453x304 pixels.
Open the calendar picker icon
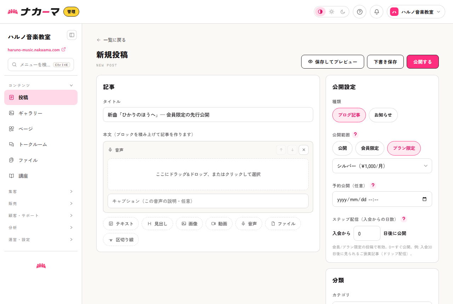pyautogui.click(x=425, y=199)
